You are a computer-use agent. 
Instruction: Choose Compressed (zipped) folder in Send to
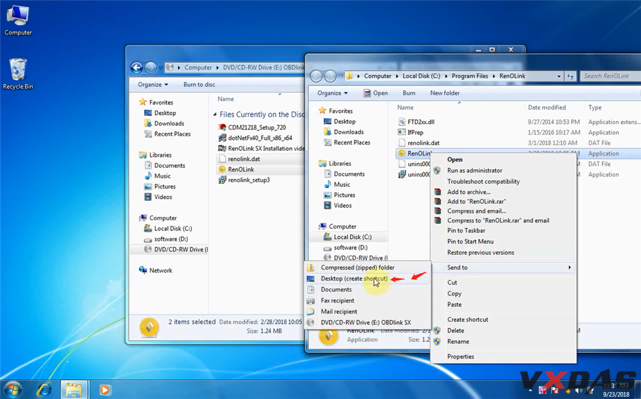point(367,268)
